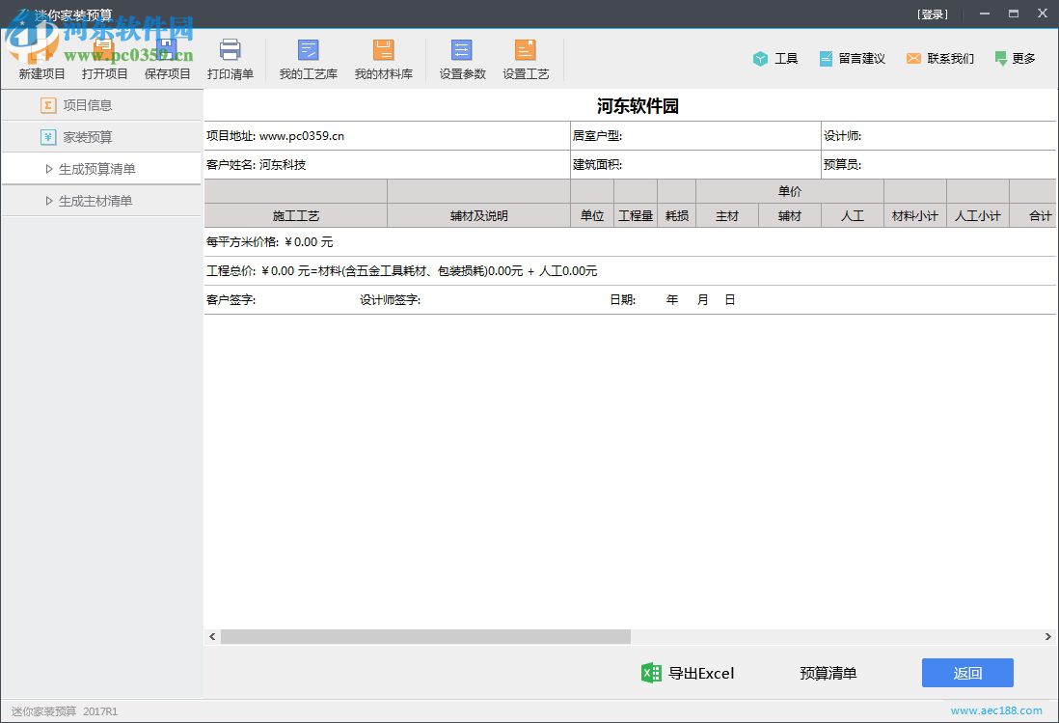Screen dimensions: 1059x723
Task: Open 我的工艺库 (my craft library)
Action: pos(308,58)
